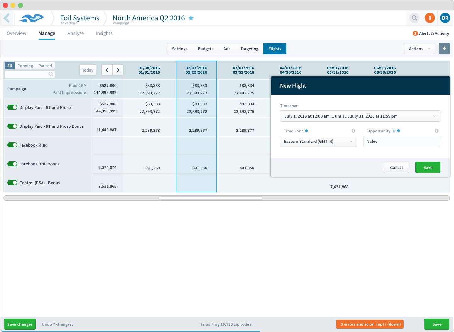
Task: Click the horizontal scrollbar thumb
Action: tap(211, 198)
